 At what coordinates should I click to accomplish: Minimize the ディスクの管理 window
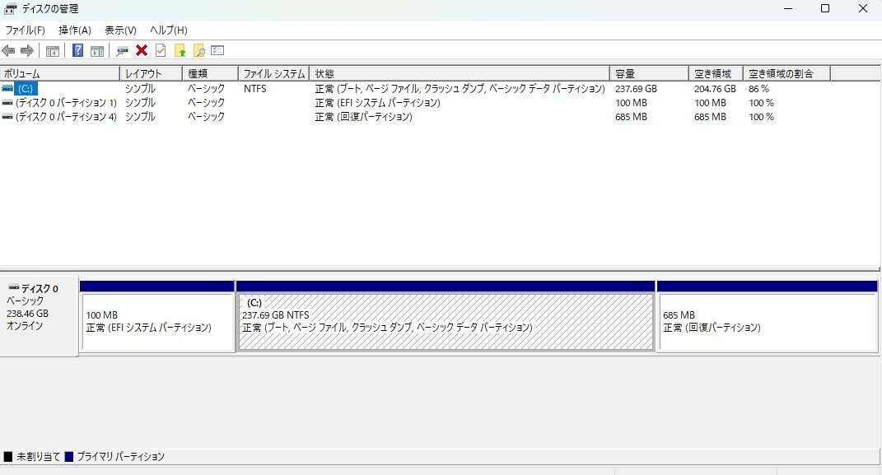pos(788,8)
